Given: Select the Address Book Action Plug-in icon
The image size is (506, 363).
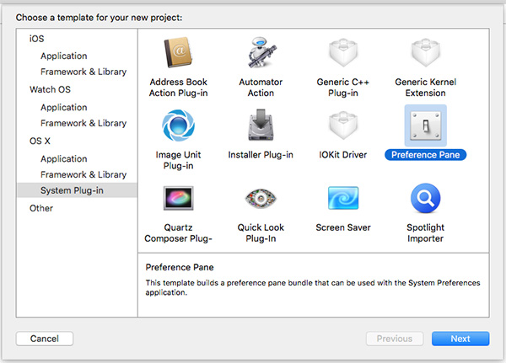Looking at the screenshot, I should coord(178,52).
